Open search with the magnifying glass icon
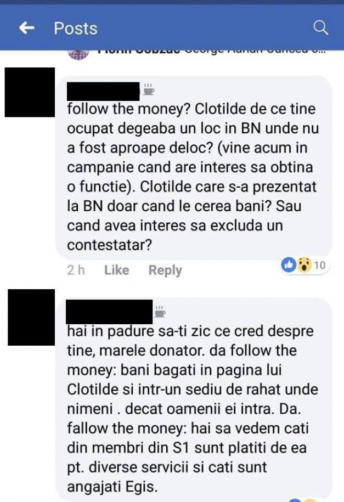Image resolution: width=344 pixels, height=502 pixels. tap(320, 28)
